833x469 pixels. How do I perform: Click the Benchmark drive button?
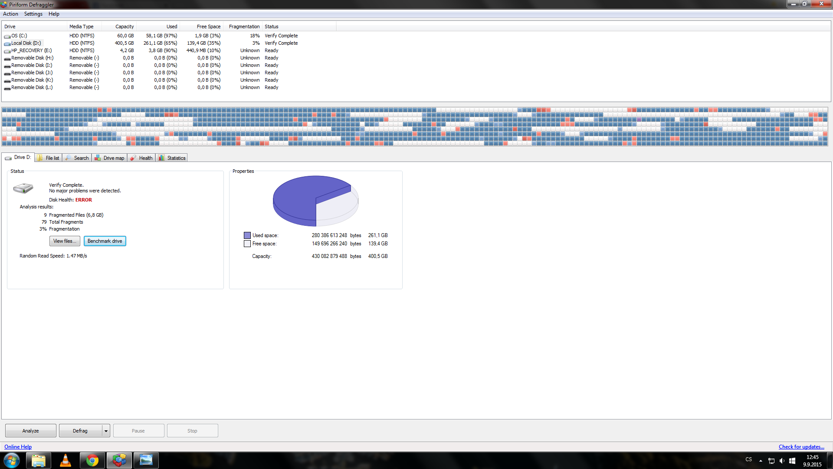tap(105, 241)
